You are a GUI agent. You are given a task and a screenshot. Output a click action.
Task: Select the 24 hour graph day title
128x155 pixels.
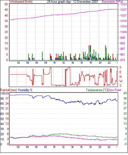point(73,2)
